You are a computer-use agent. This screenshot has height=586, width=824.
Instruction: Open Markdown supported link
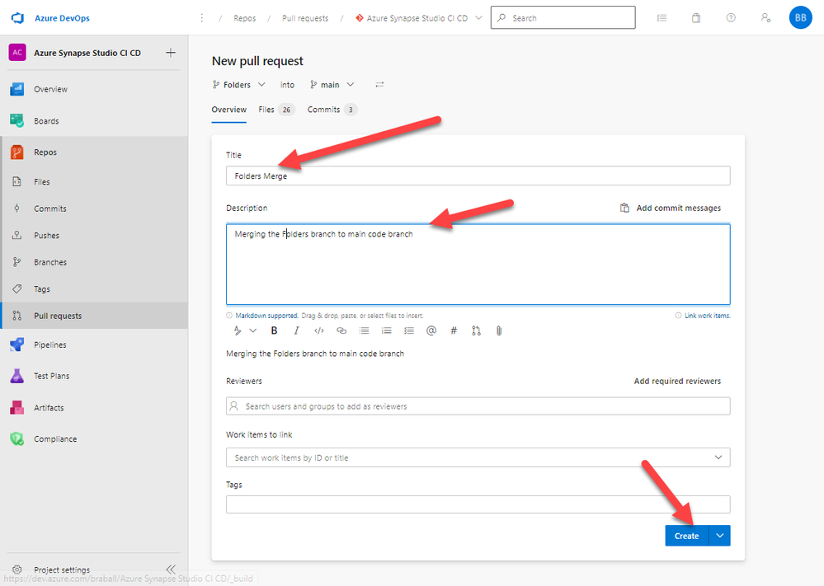266,316
